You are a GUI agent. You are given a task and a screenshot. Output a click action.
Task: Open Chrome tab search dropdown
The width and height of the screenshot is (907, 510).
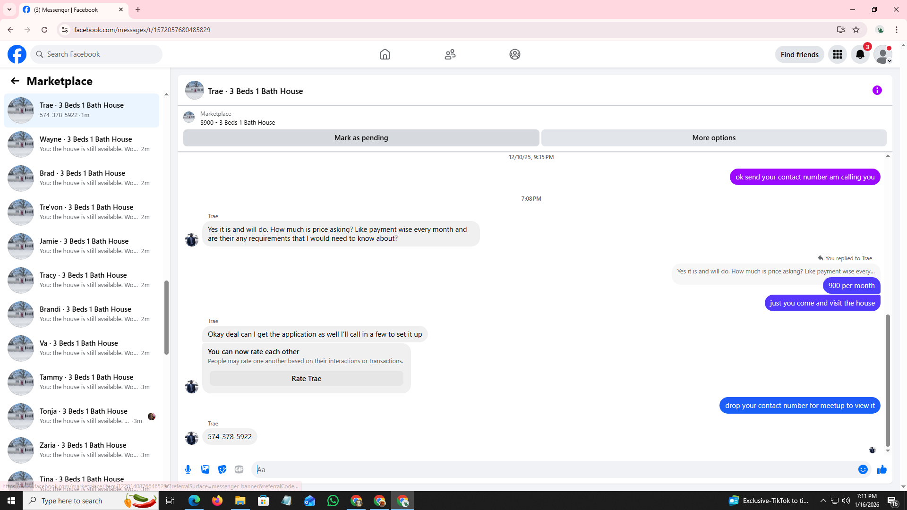[9, 9]
